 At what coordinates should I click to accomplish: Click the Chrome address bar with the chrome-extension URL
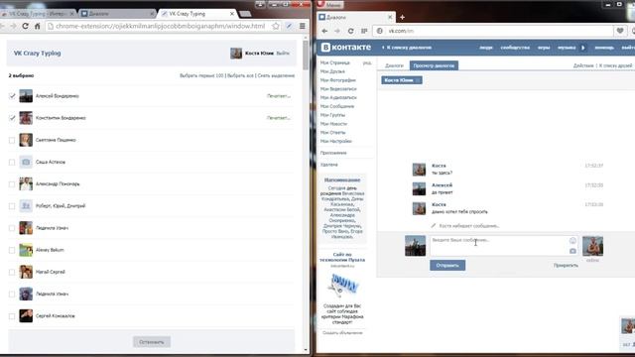160,26
